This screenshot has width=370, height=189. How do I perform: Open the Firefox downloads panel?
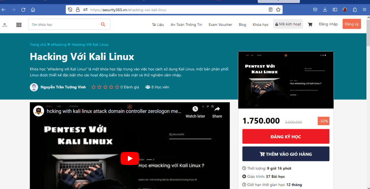point(325,10)
